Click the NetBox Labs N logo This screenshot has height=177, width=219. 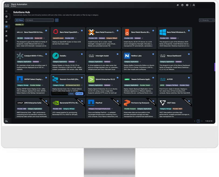127,56
